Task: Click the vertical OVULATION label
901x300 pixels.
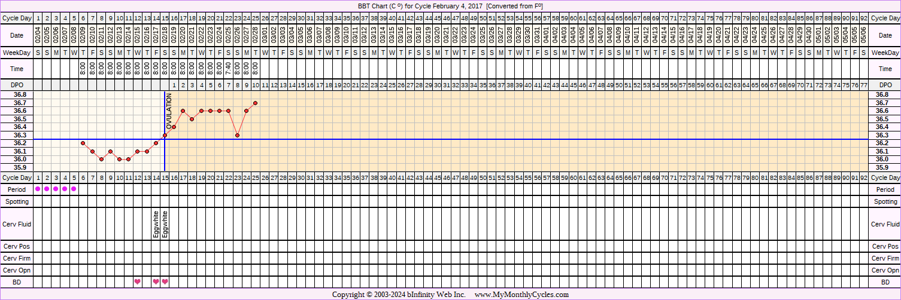Action: (169, 112)
